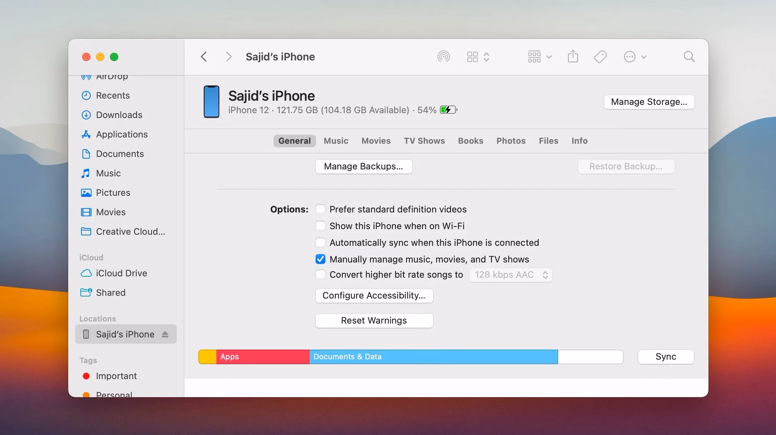Open iCloud Drive from the sidebar
Screen dimensions: 776x435
[121, 273]
